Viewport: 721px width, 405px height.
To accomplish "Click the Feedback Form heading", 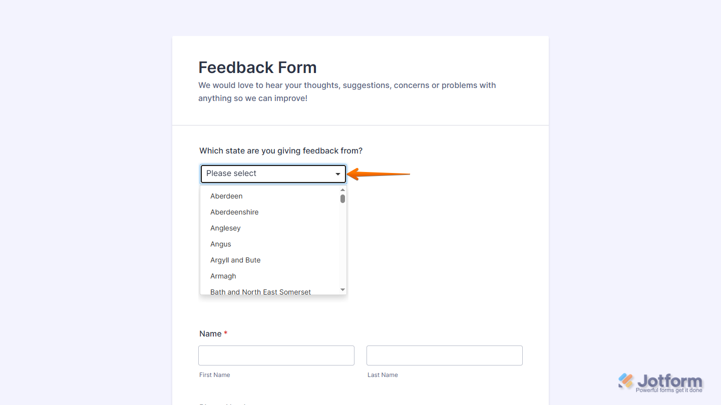I will coord(257,67).
